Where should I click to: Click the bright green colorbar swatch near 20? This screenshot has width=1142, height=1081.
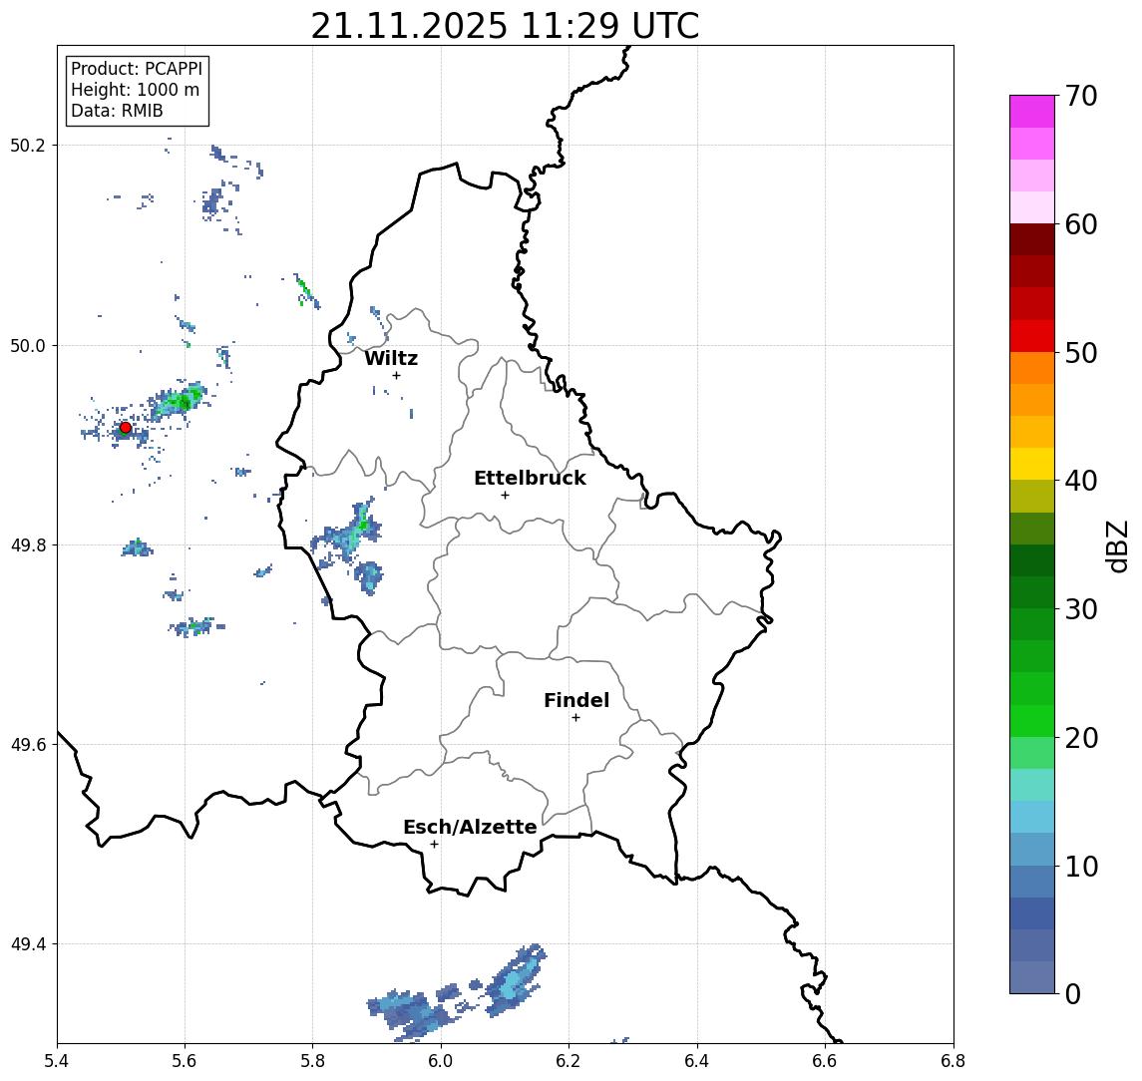point(1032,720)
